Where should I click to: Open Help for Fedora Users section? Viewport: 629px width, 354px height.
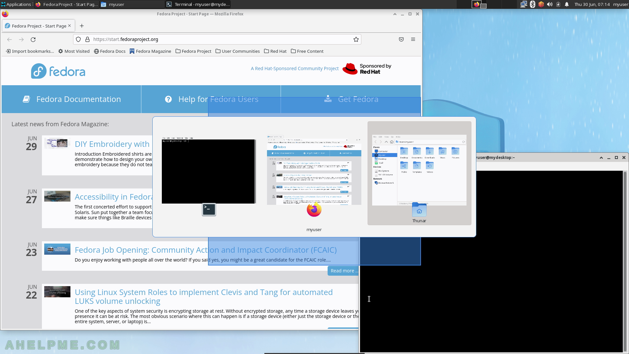coord(211,99)
